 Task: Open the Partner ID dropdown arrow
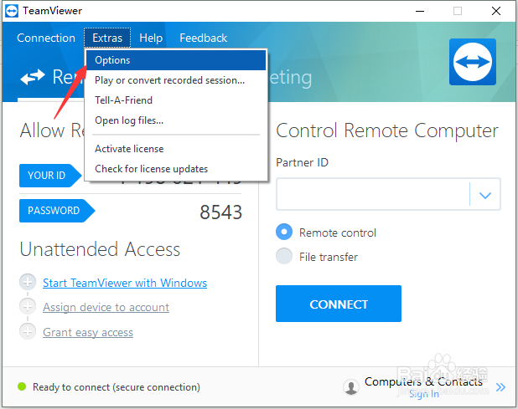pos(484,195)
